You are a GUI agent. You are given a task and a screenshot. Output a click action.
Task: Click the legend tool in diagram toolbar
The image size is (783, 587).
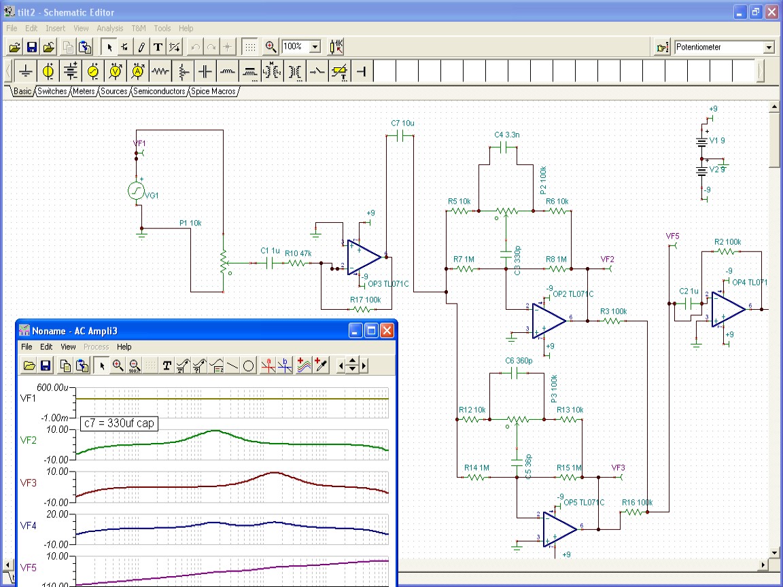(216, 366)
